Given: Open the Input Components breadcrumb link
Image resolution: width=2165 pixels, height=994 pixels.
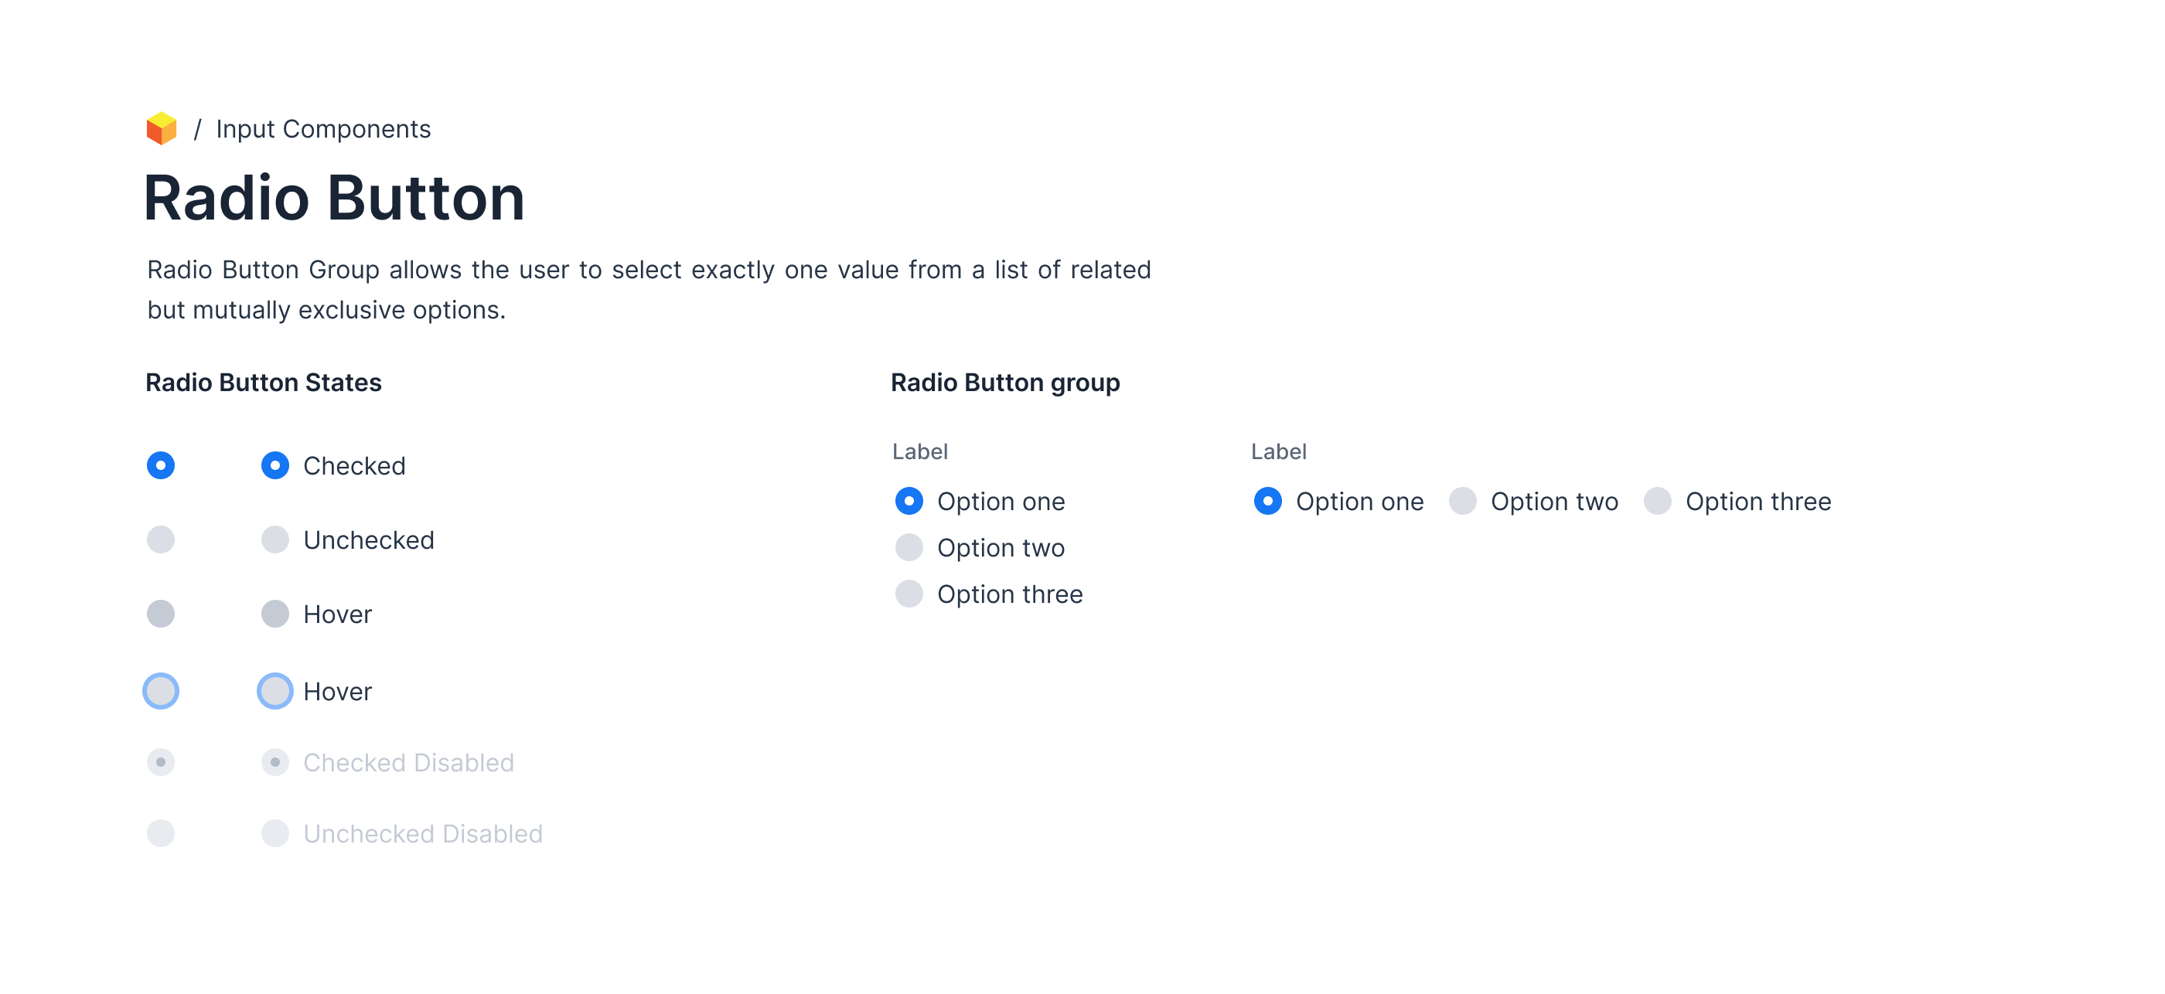Looking at the screenshot, I should (x=322, y=129).
